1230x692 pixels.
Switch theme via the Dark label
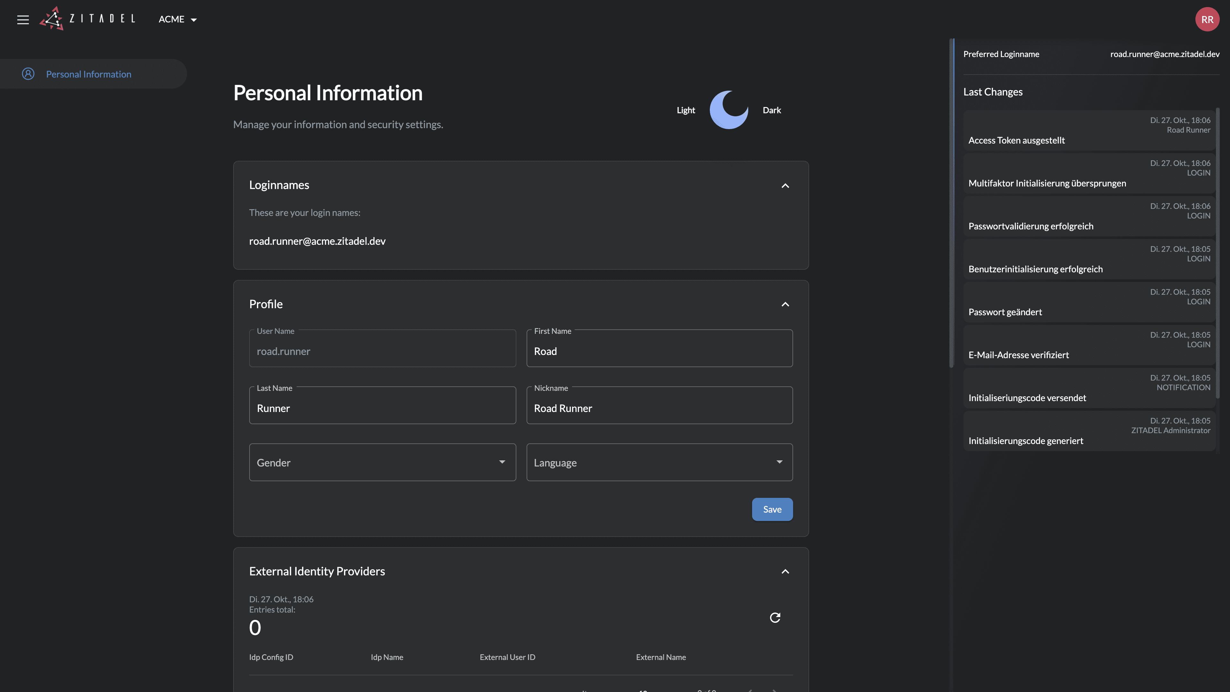772,110
